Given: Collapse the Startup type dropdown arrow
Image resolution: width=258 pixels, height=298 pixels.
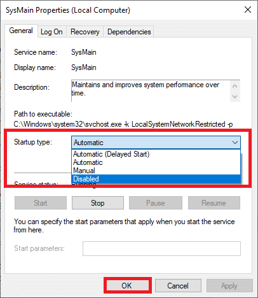Looking at the screenshot, I should (235, 143).
